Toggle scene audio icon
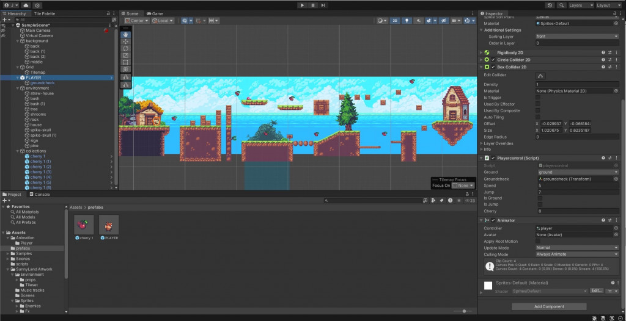This screenshot has height=321, width=626. [x=418, y=21]
